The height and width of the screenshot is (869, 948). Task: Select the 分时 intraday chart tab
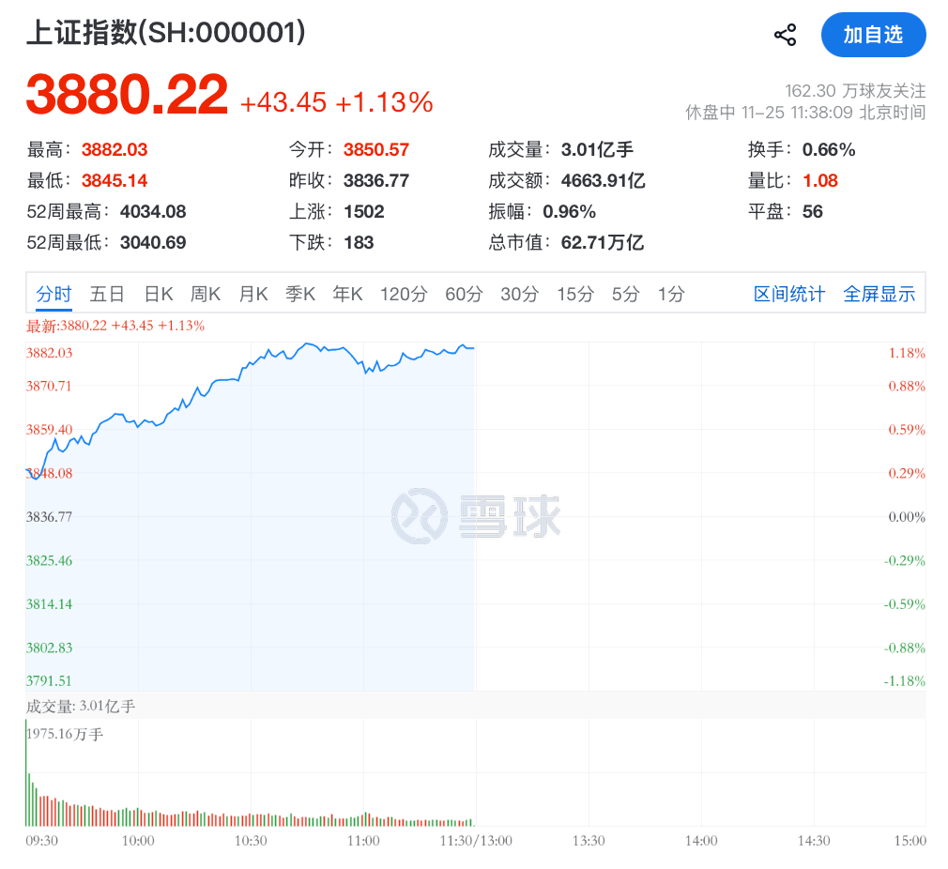[54, 294]
